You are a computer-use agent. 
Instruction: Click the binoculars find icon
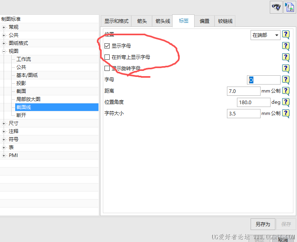point(276,7)
